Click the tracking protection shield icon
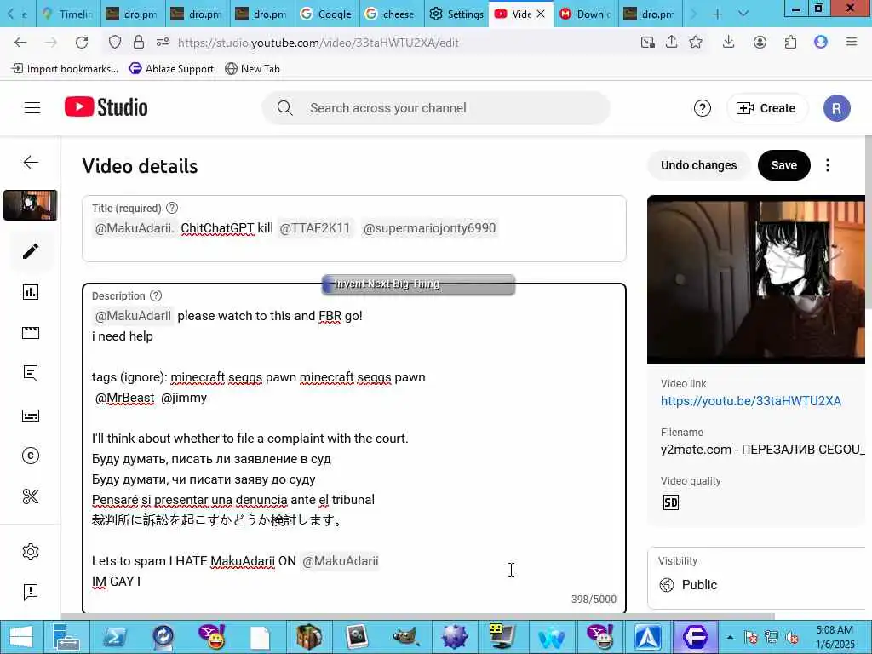Screen dimensions: 872x654 point(115,43)
